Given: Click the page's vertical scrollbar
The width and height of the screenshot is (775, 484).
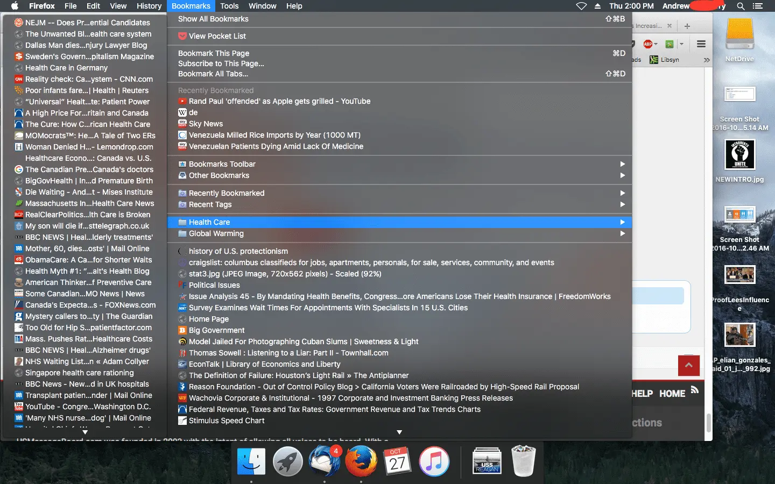Looking at the screenshot, I should click(708, 423).
